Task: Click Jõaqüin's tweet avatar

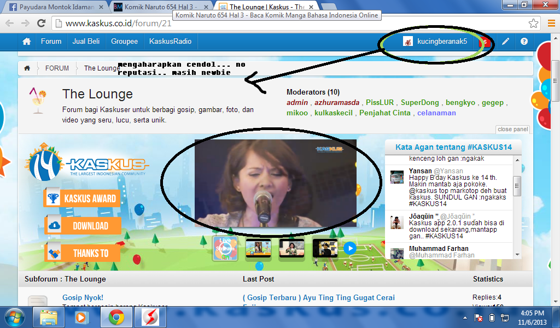Action: pyautogui.click(x=397, y=222)
